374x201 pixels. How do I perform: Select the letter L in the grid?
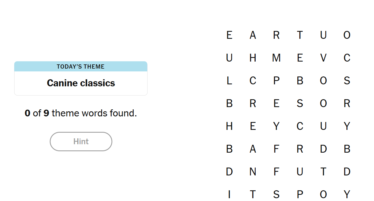229,81
